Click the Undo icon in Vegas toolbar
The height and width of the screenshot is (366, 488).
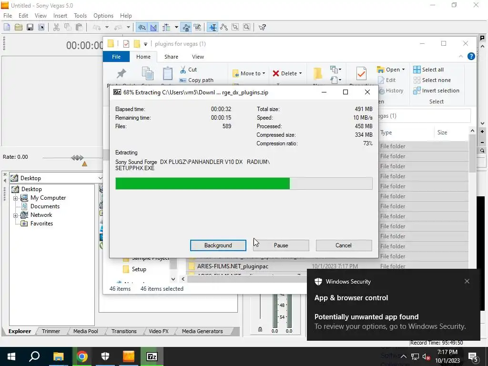pyautogui.click(x=97, y=27)
